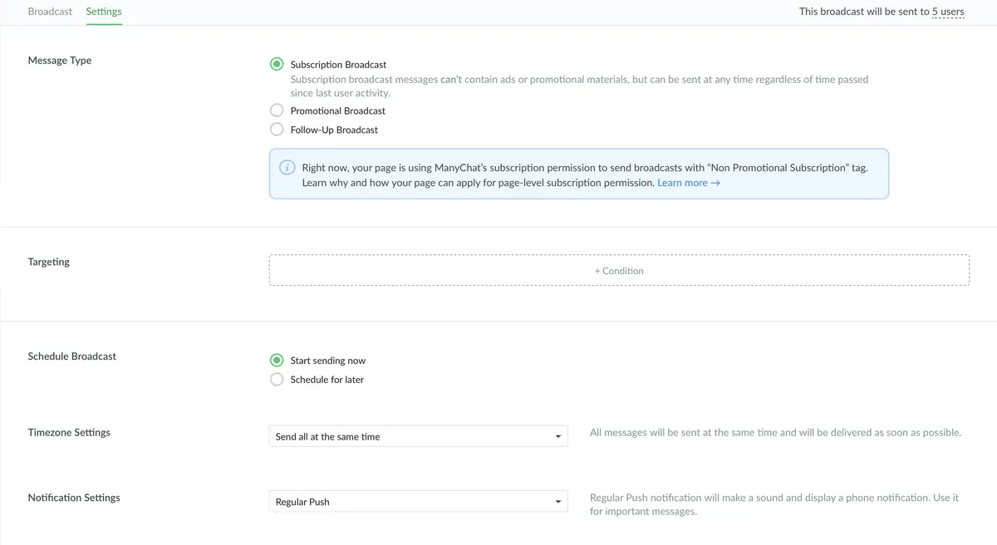Click the Subscription Broadcast label text
This screenshot has height=545, width=997.
pyautogui.click(x=338, y=65)
